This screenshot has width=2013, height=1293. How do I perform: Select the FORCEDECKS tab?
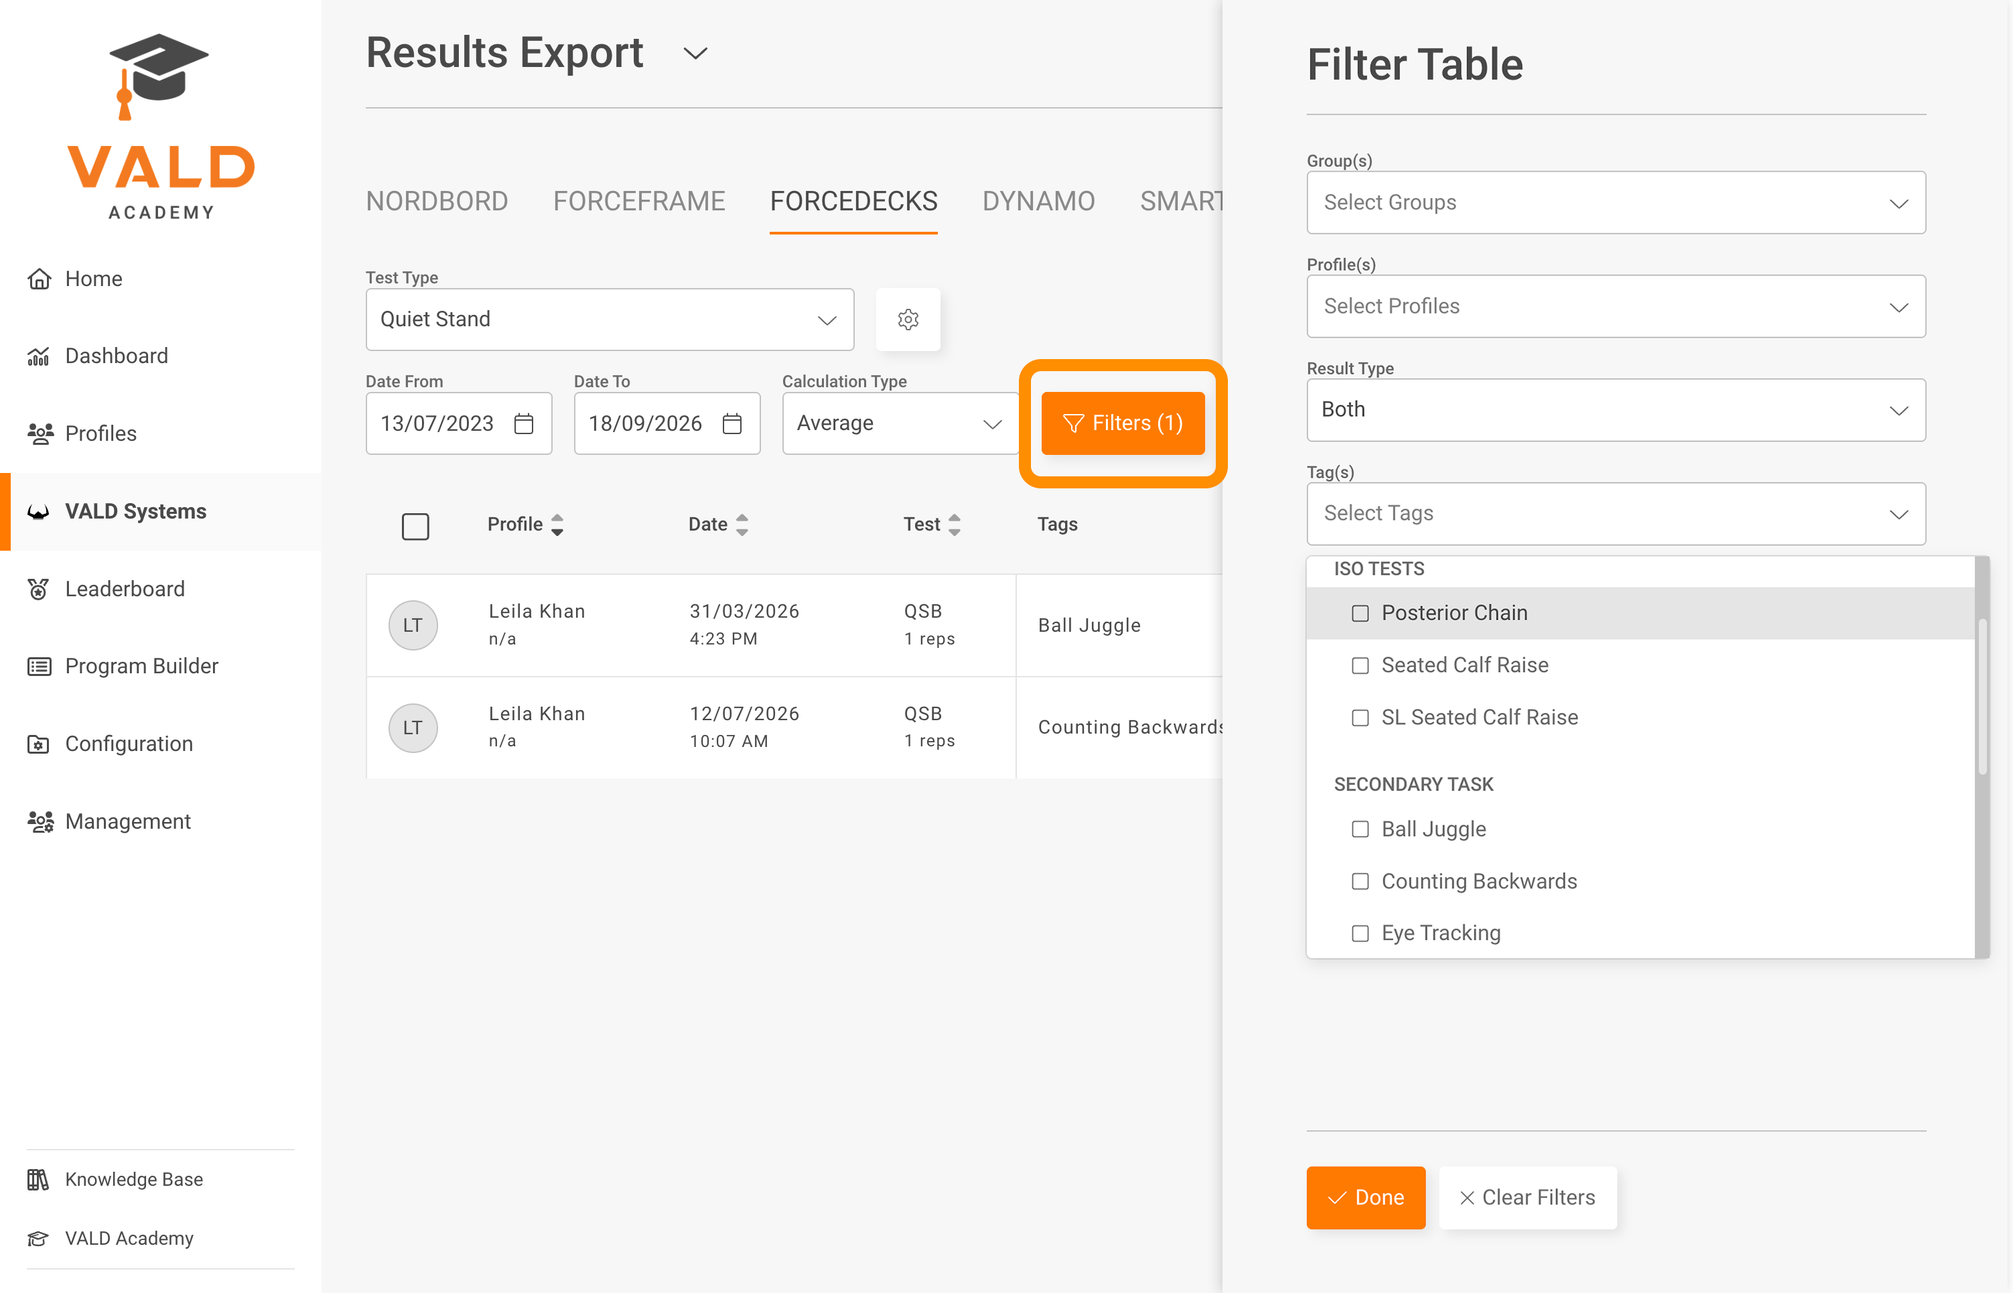(x=853, y=202)
